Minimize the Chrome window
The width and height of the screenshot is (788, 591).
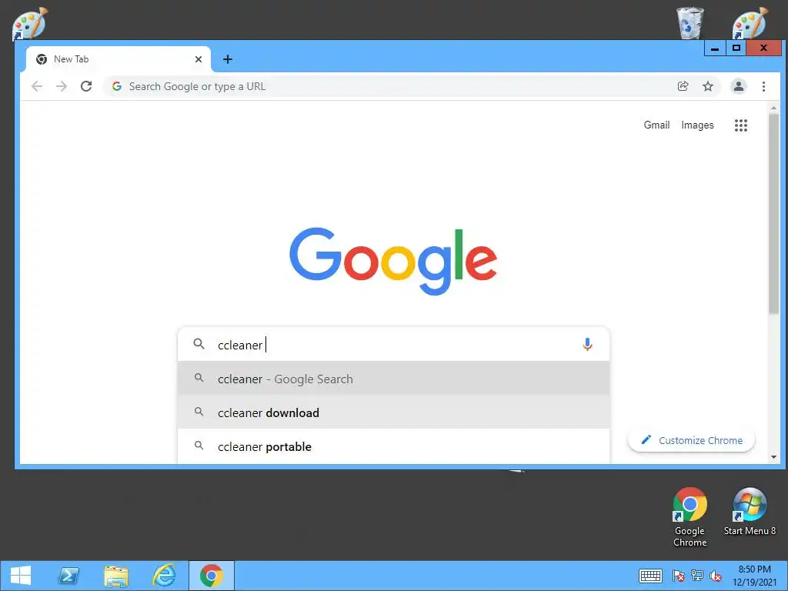click(715, 48)
